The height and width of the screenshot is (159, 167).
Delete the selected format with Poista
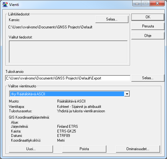(x=84, y=149)
